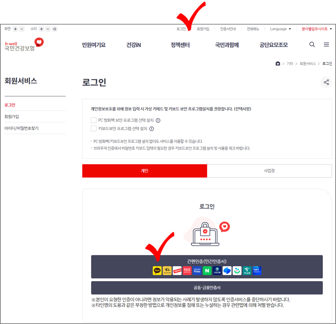The image size is (336, 324).
Task: Choose PASS authentication icon
Action: [187, 271]
